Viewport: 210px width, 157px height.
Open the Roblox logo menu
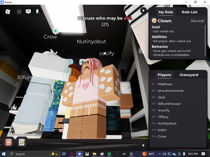click(x=8, y=12)
